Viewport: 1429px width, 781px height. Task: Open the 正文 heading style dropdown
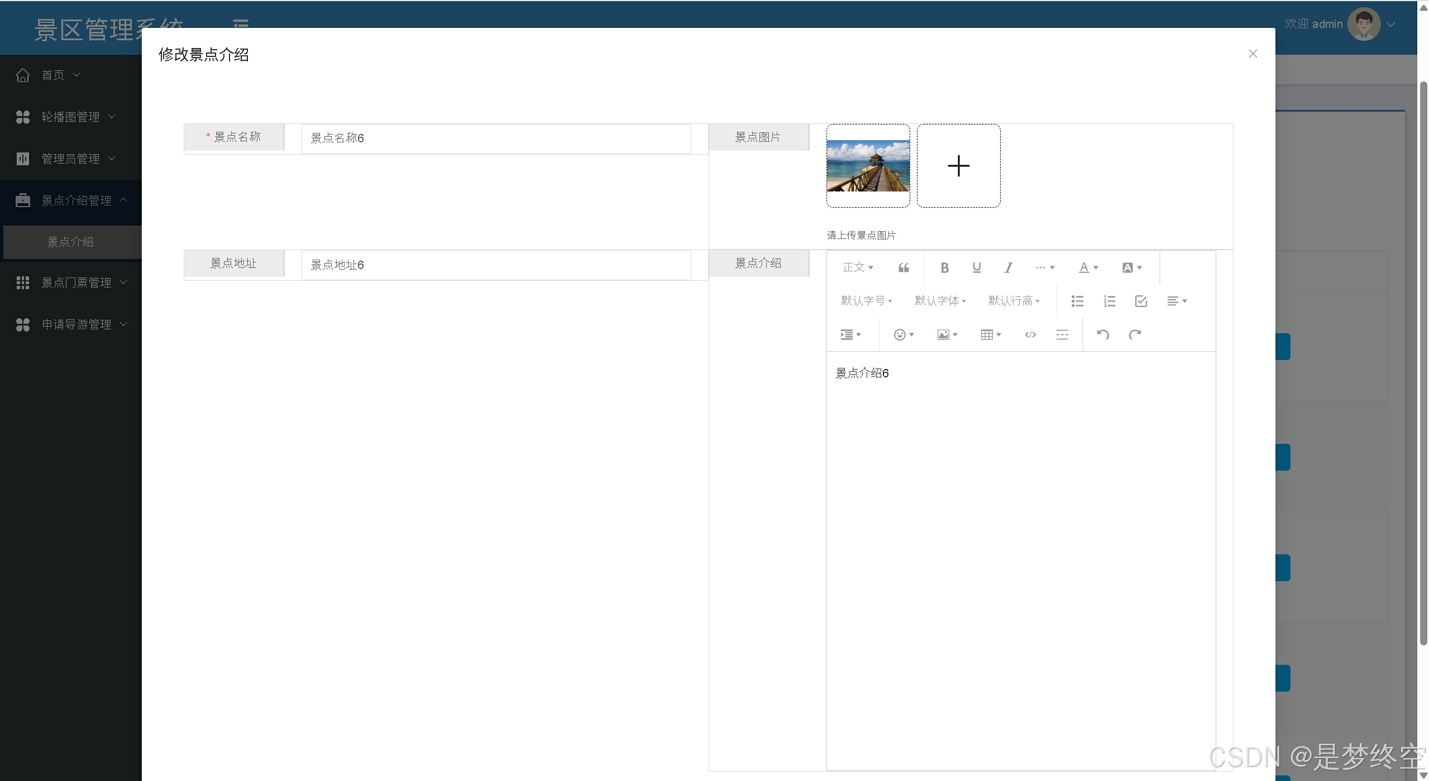(858, 268)
